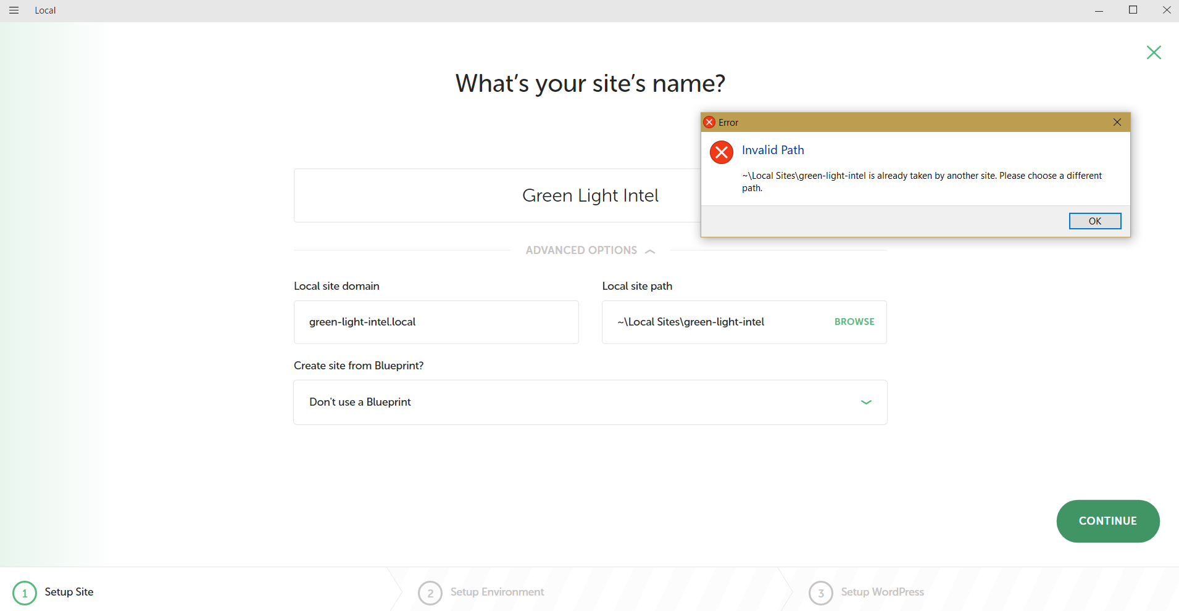Edit the Local site domain field
The image size is (1179, 611).
tap(436, 322)
